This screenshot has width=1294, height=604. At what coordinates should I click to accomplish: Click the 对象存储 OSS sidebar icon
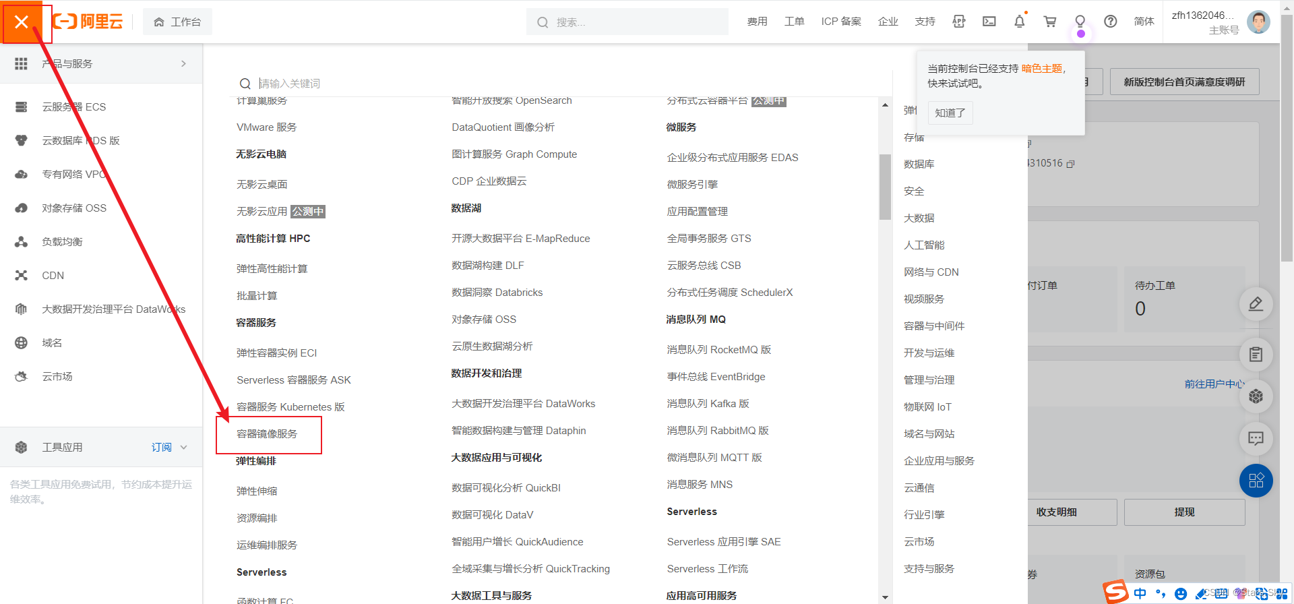[x=22, y=208]
